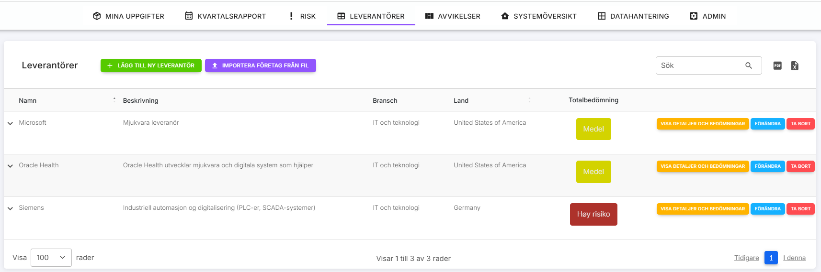Click Lägg till ny leverantör button
Screen dimensions: 821x272
(x=151, y=65)
